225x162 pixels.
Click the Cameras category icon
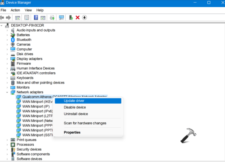click(x=13, y=44)
